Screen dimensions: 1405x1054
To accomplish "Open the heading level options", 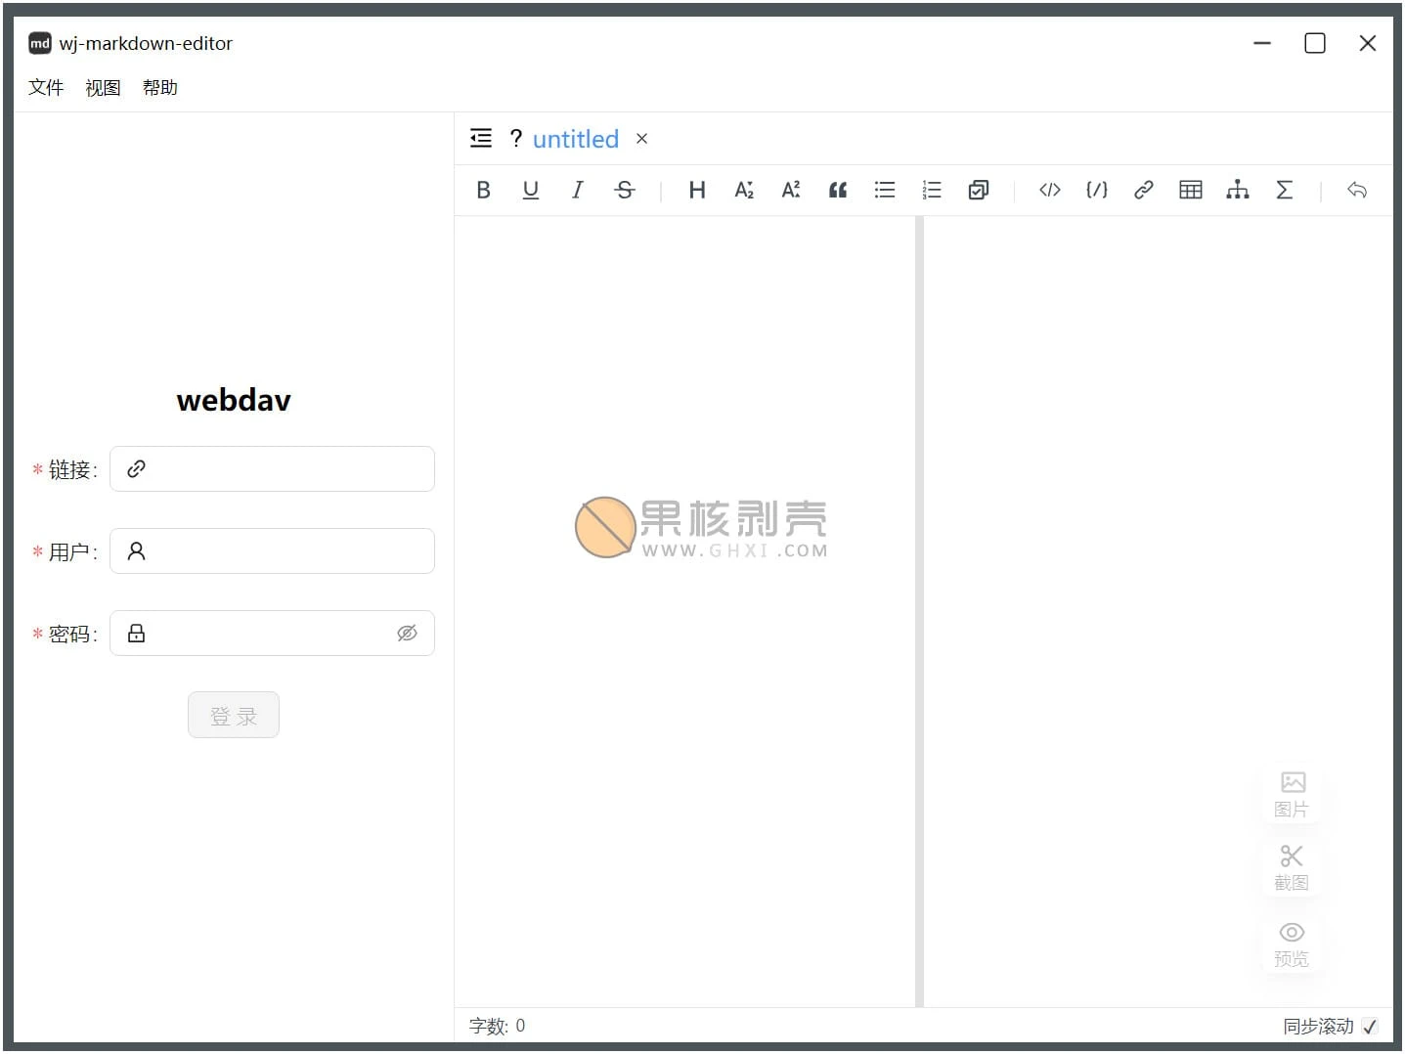I will (x=697, y=191).
